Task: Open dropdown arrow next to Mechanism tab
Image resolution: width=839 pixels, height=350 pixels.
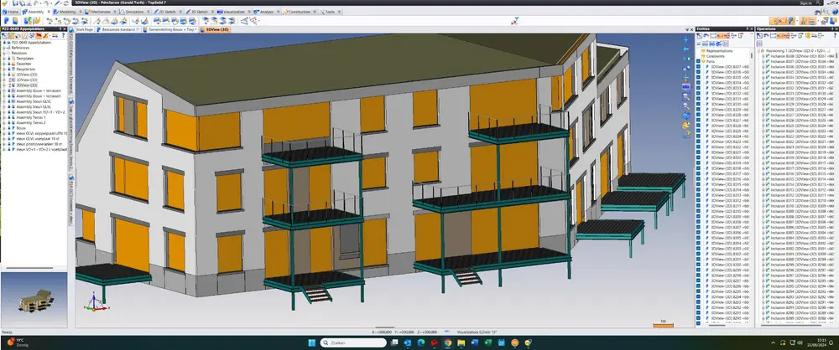Action: pyautogui.click(x=114, y=12)
